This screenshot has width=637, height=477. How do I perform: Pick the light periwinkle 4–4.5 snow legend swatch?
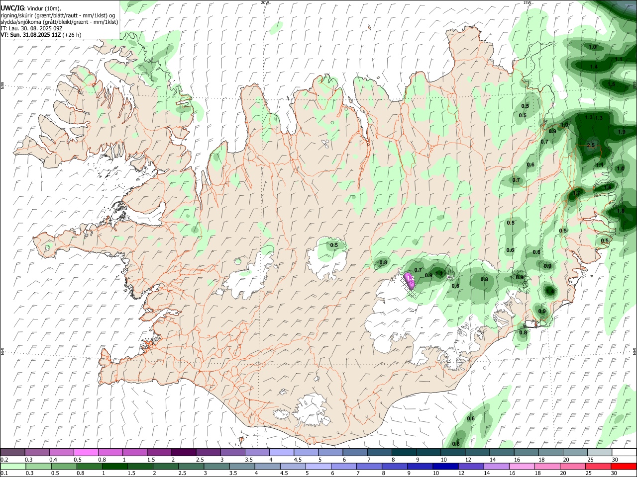[281, 453]
